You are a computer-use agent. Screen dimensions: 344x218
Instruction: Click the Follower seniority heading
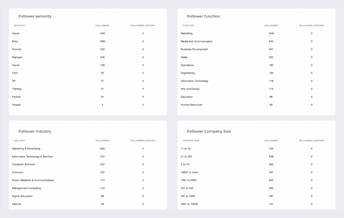pos(35,16)
